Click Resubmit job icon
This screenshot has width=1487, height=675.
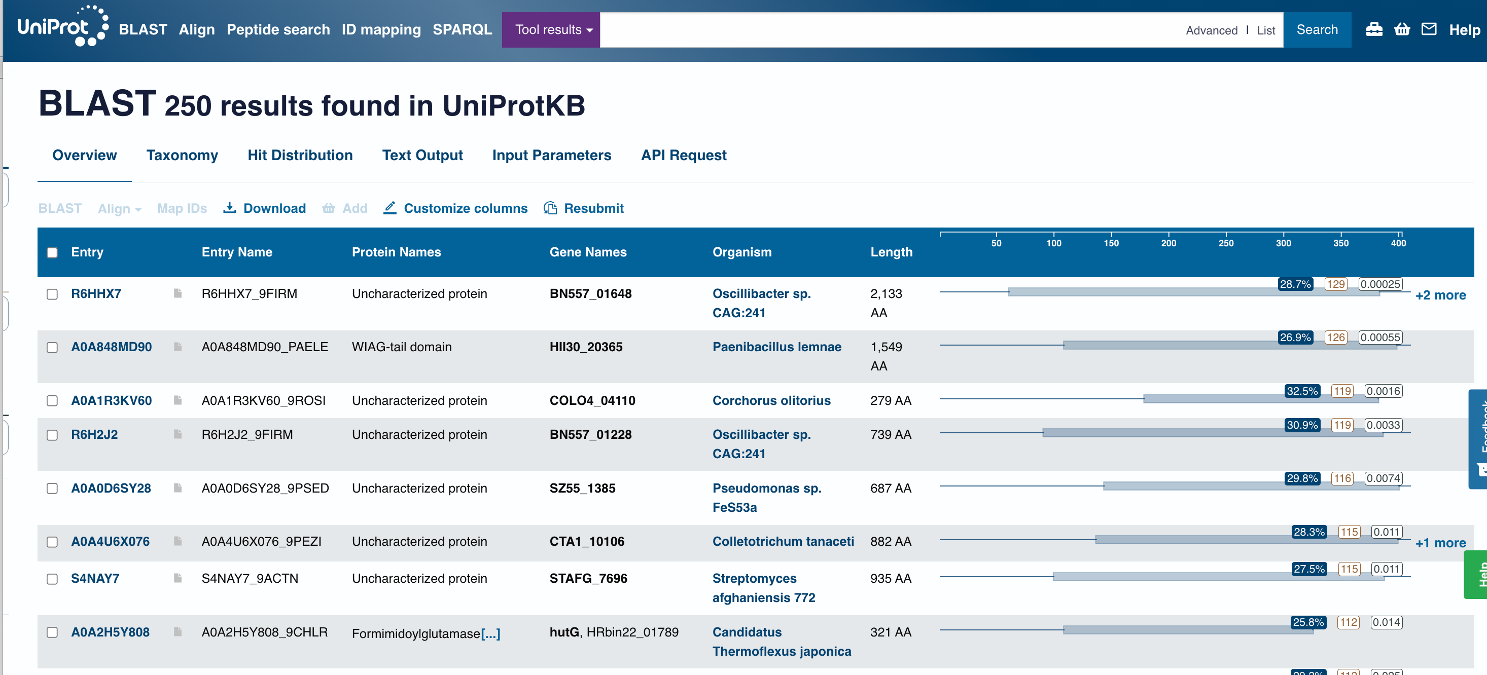tap(550, 208)
